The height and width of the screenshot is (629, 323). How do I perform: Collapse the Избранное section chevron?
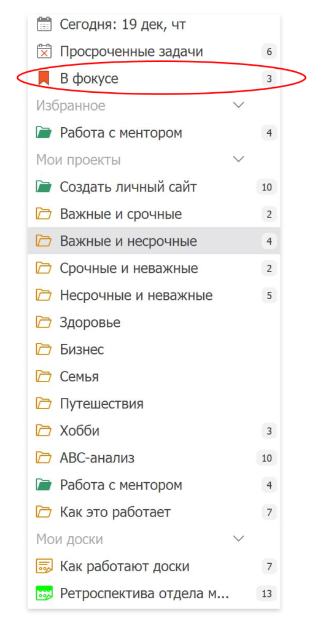click(x=239, y=106)
